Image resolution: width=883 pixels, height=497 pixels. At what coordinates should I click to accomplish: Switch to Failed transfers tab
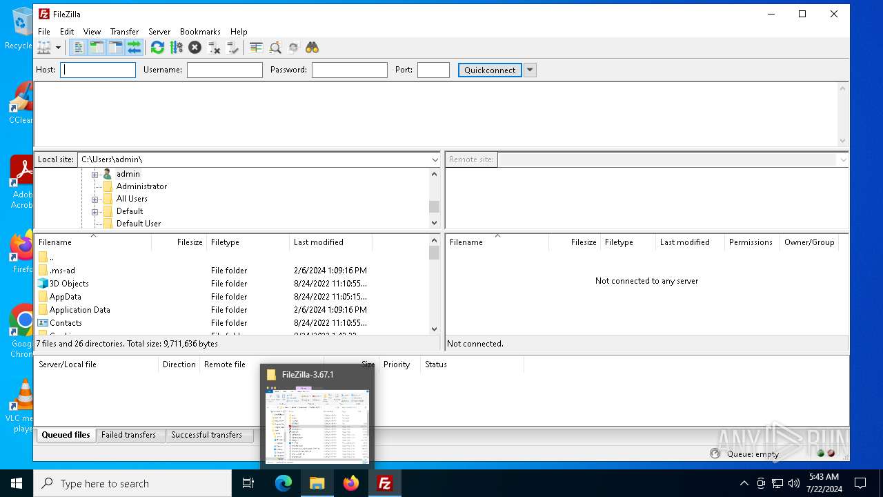128,435
